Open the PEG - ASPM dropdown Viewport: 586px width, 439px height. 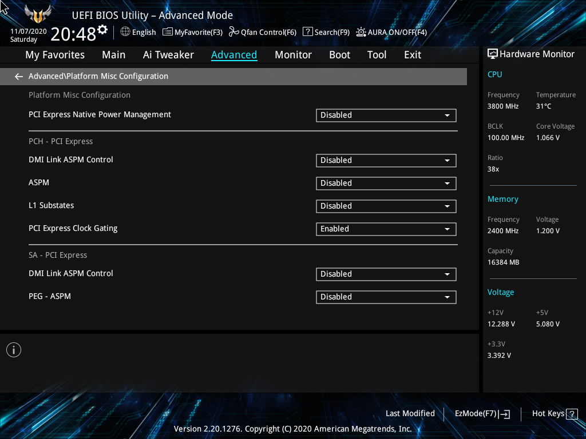386,297
